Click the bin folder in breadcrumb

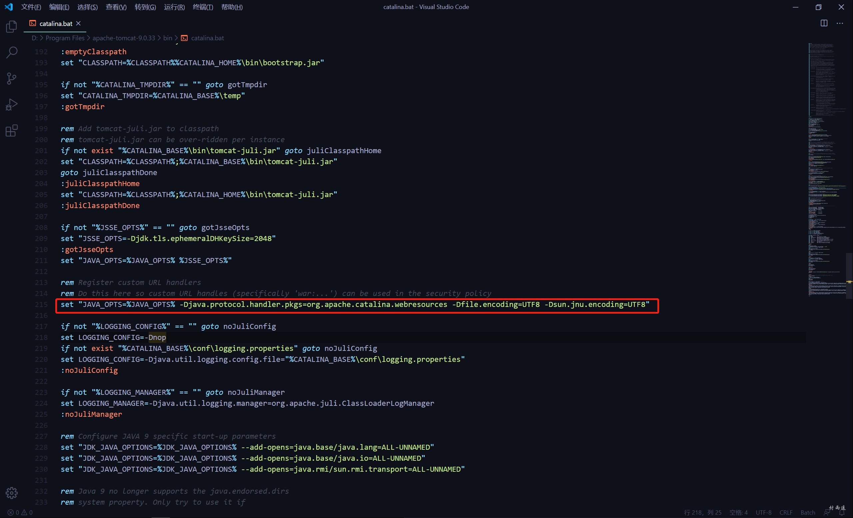click(x=168, y=38)
